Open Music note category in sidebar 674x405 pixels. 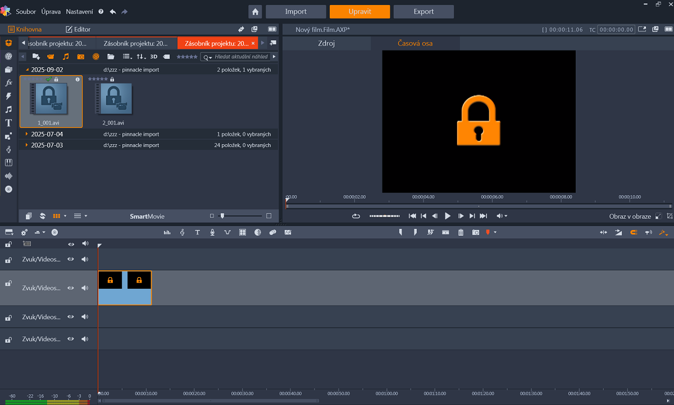(8, 109)
